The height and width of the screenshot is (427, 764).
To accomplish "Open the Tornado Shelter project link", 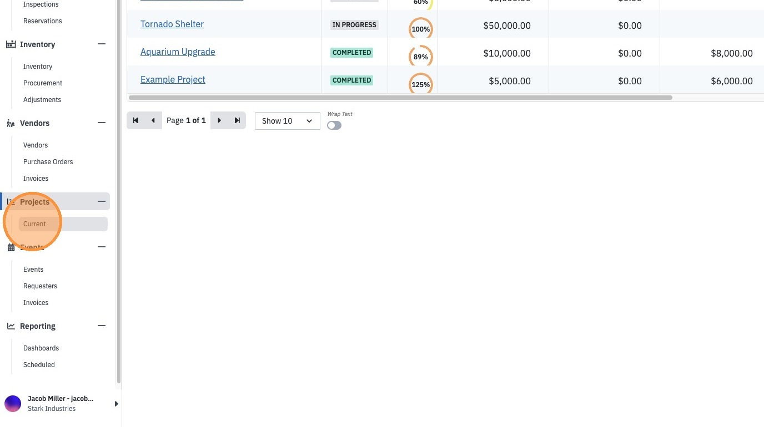I will [x=172, y=24].
